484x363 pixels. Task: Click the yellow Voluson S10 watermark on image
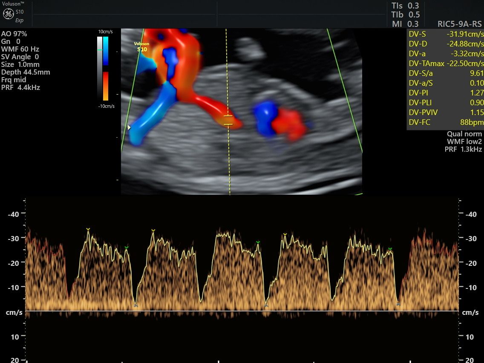(x=141, y=46)
